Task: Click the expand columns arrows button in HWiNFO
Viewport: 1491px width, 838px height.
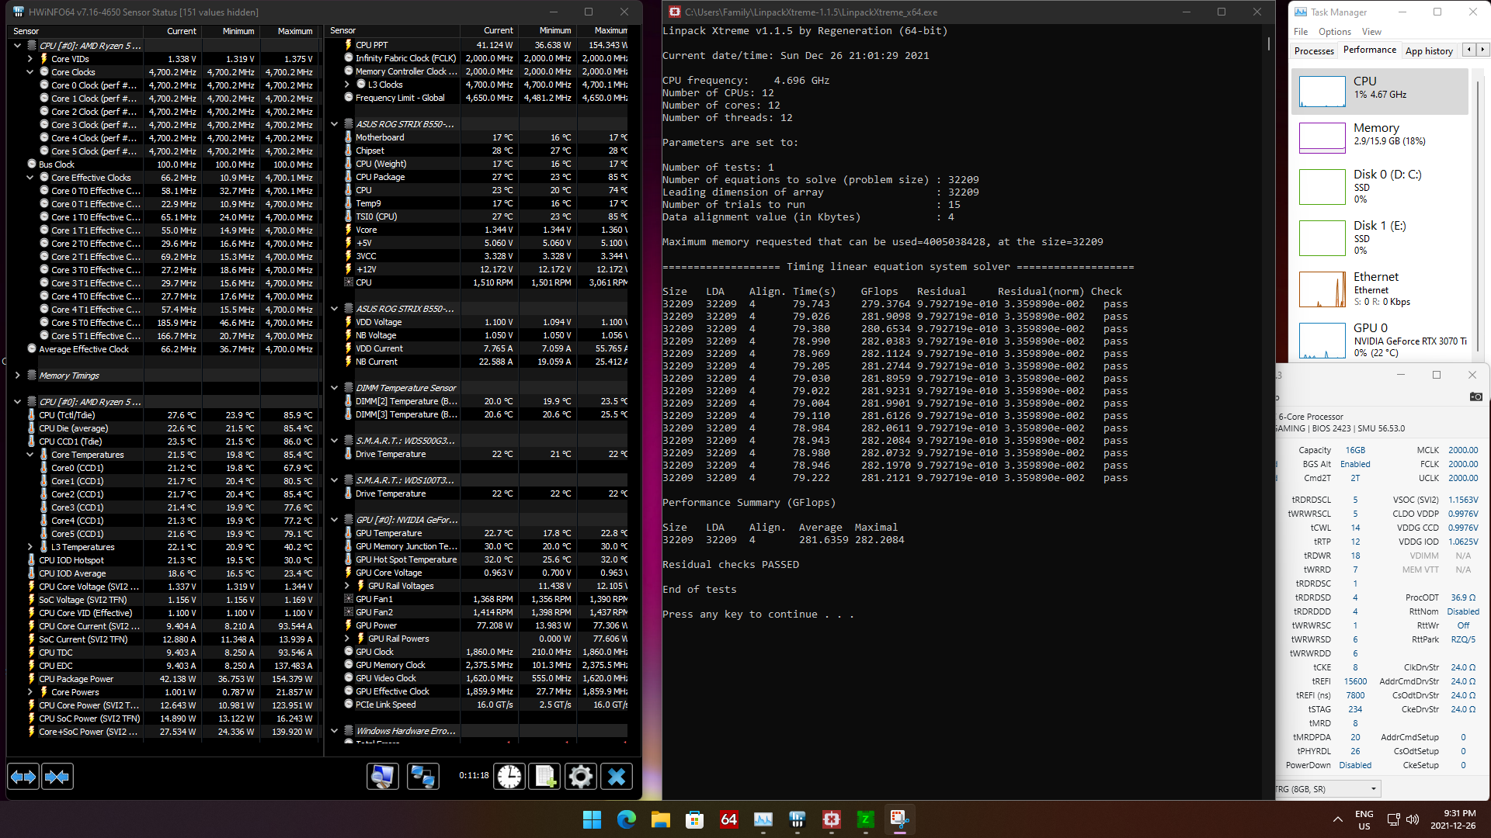Action: coord(23,777)
